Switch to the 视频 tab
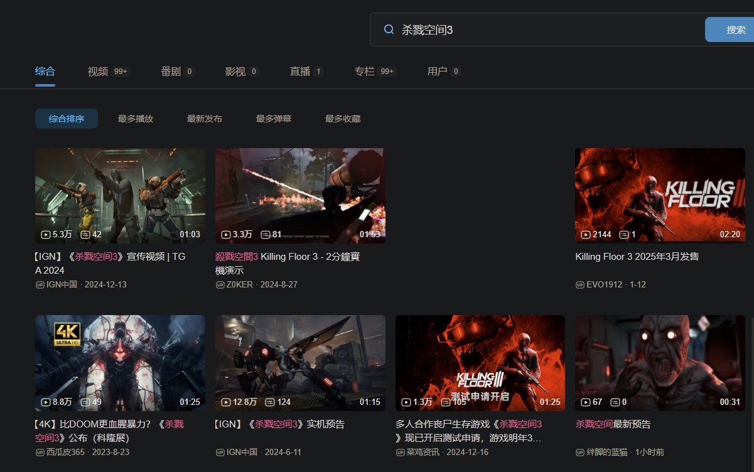This screenshot has height=472, width=754. [98, 72]
